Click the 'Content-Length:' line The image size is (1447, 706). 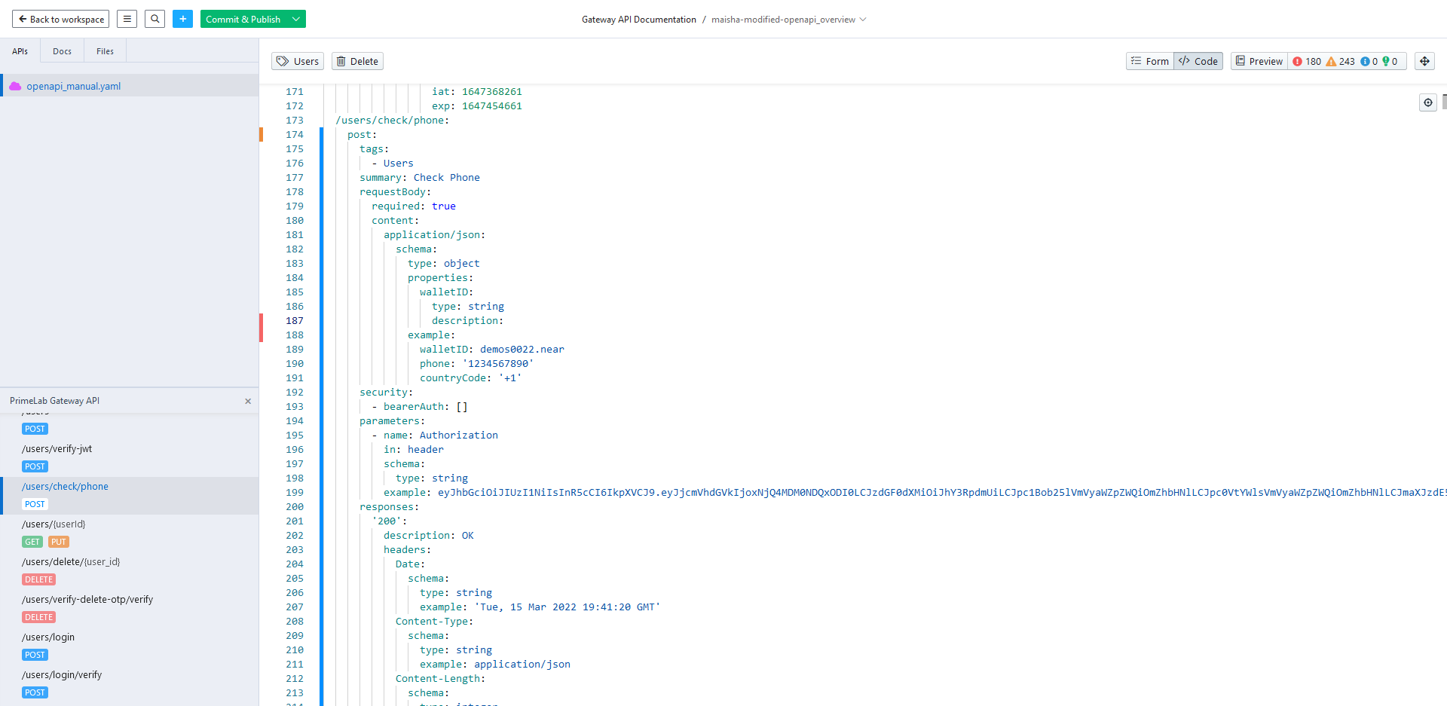tap(441, 679)
